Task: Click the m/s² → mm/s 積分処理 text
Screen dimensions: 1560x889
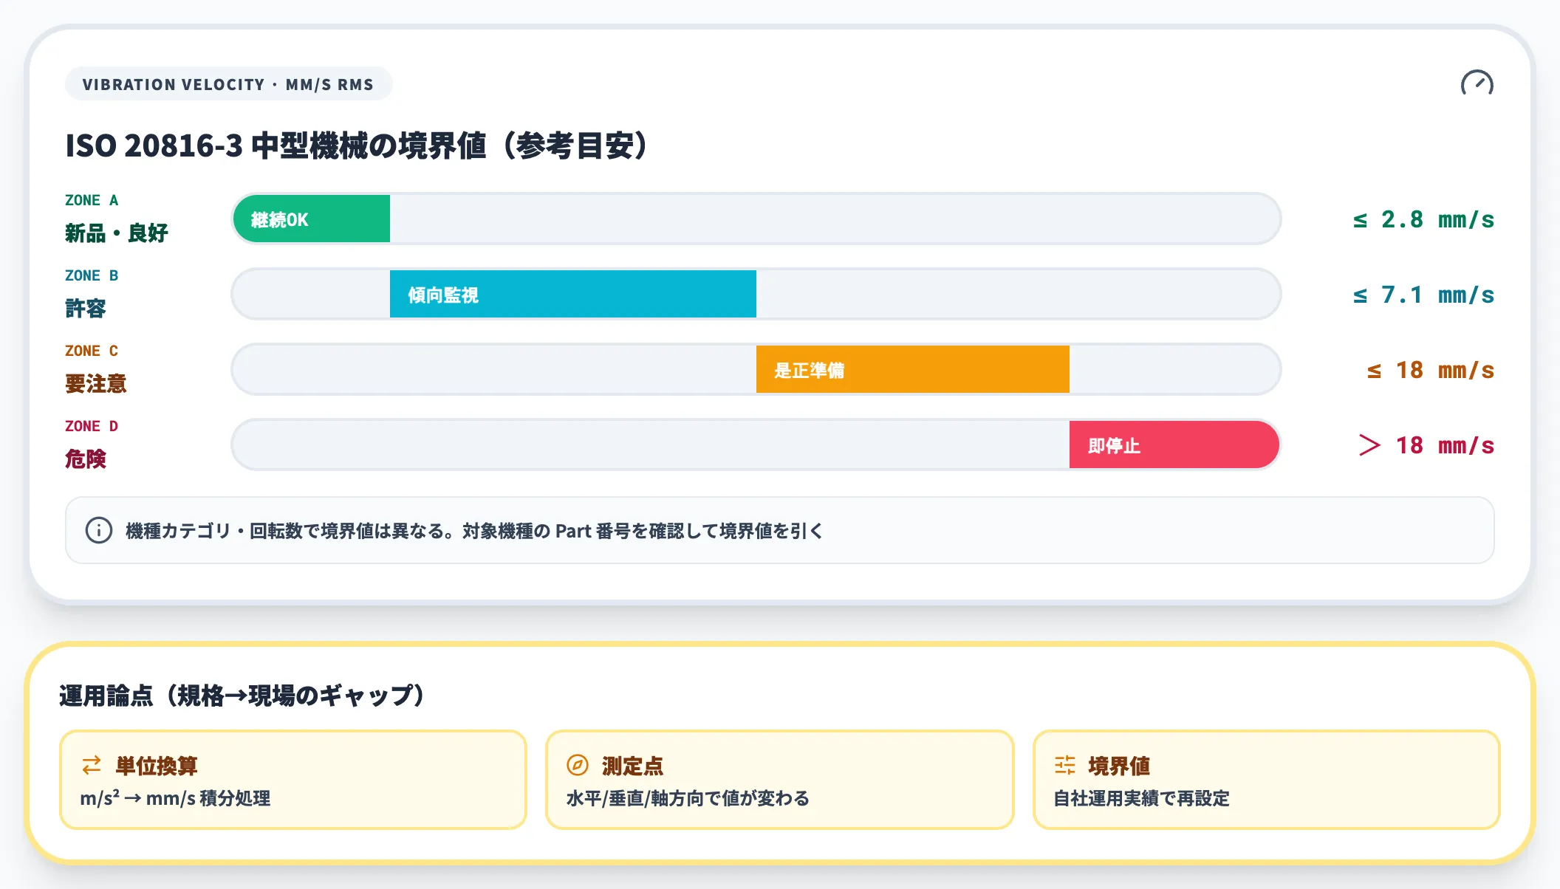Action: (x=176, y=798)
